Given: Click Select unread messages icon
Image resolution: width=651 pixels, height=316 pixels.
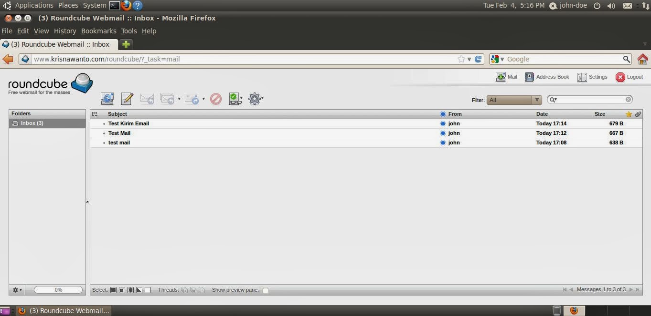Looking at the screenshot, I should (130, 290).
